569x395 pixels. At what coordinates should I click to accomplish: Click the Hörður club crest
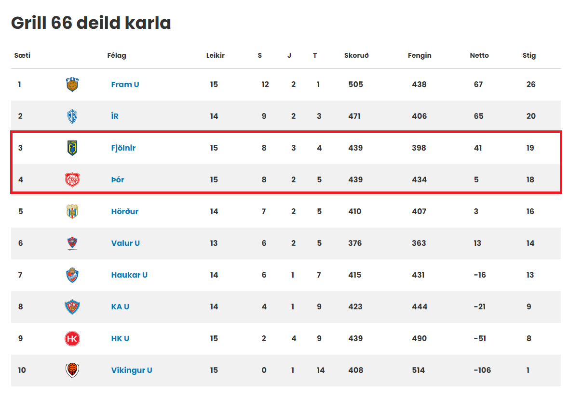(x=72, y=211)
